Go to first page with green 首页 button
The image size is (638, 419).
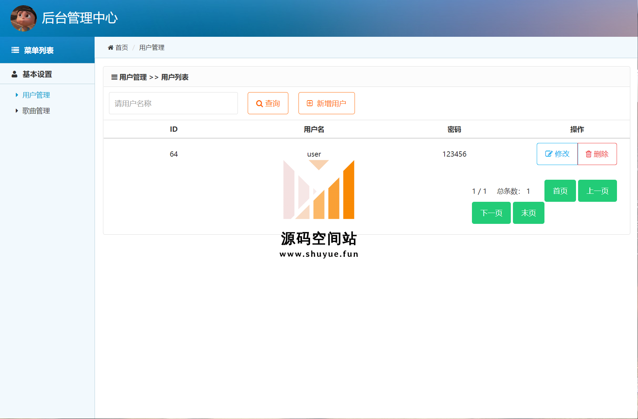560,191
